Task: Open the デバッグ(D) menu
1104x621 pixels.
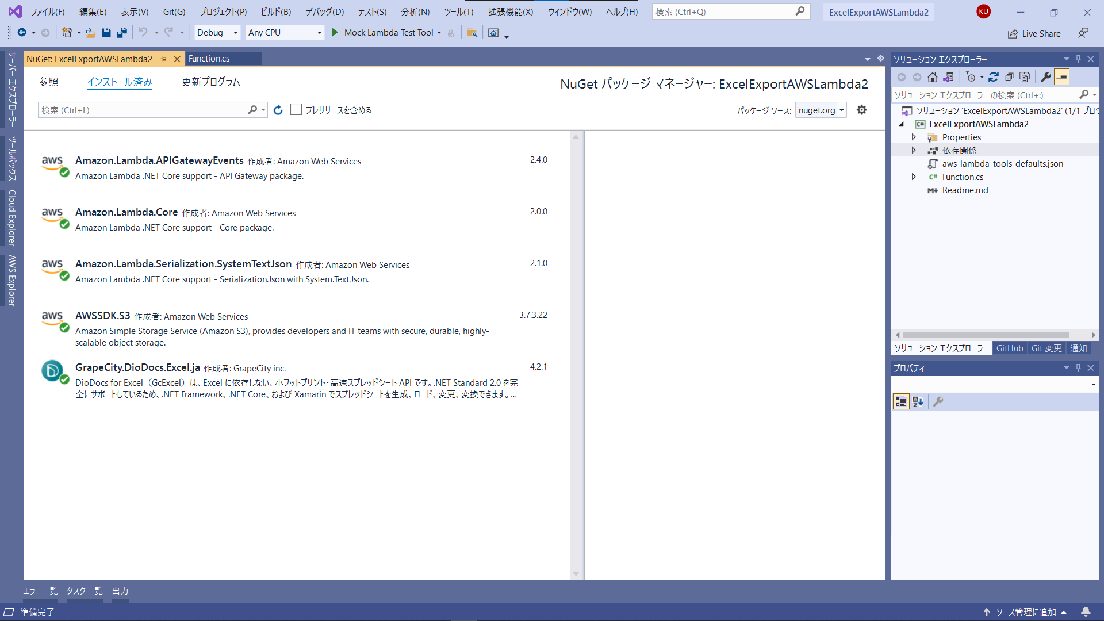Action: 324,11
